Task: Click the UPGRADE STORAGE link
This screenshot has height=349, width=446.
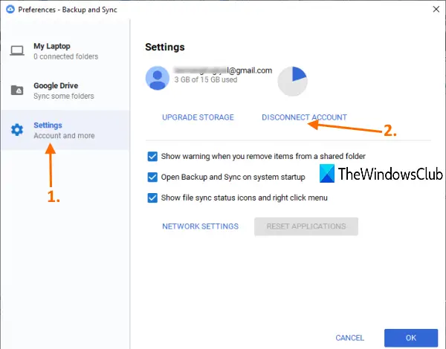Action: tap(198, 117)
